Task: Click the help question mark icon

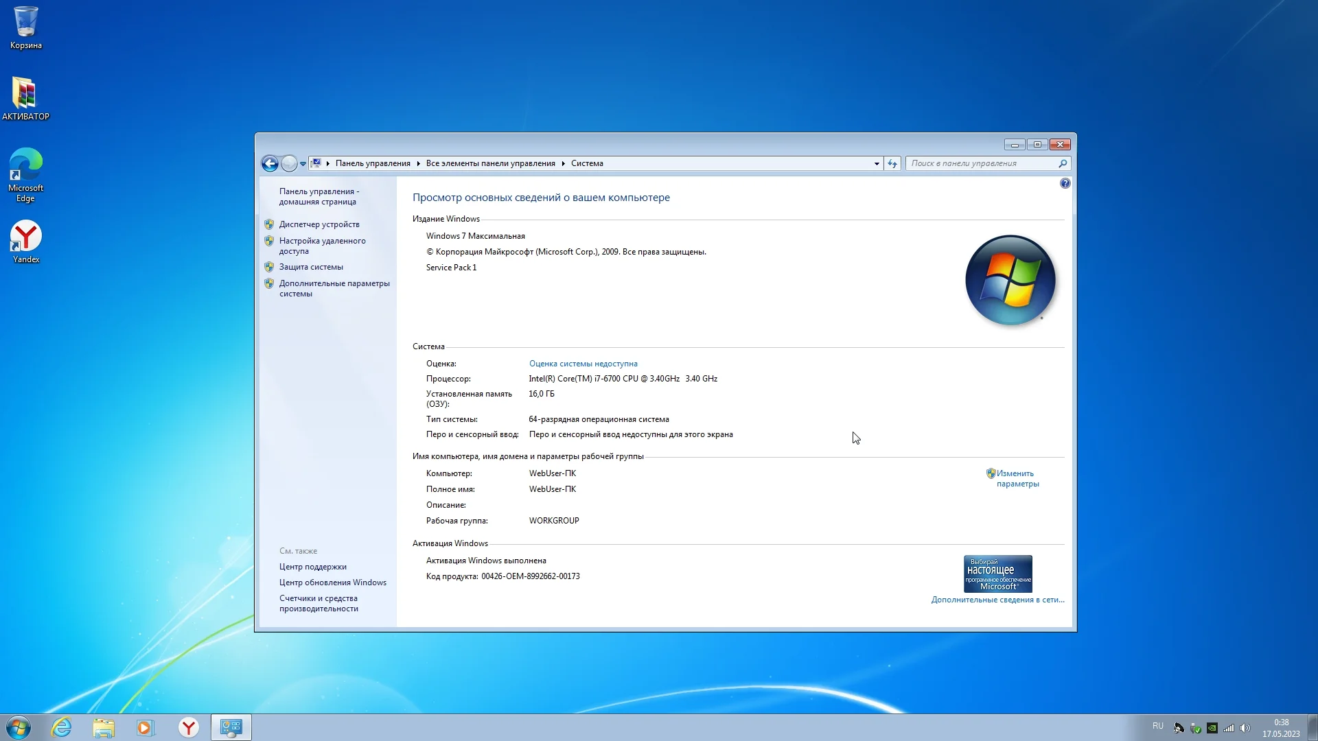Action: coord(1065,183)
